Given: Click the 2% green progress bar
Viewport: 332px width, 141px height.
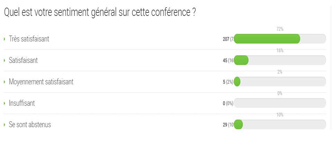Looking at the screenshot, I should tap(237, 82).
